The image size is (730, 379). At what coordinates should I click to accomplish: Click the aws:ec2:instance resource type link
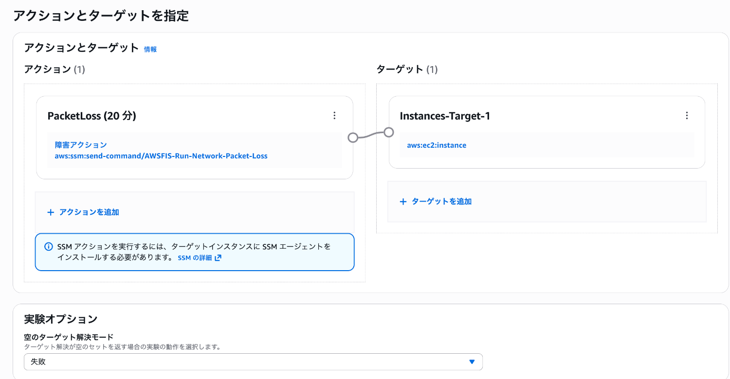[437, 145]
